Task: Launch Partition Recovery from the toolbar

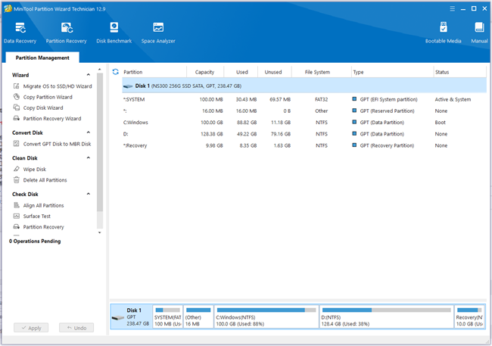Action: pos(66,33)
